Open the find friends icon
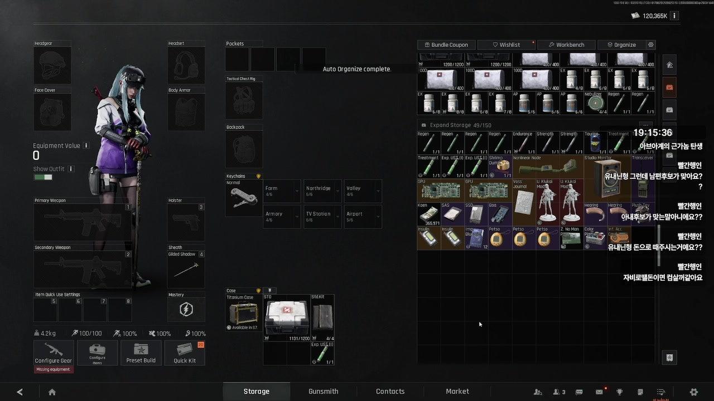 coord(538,392)
